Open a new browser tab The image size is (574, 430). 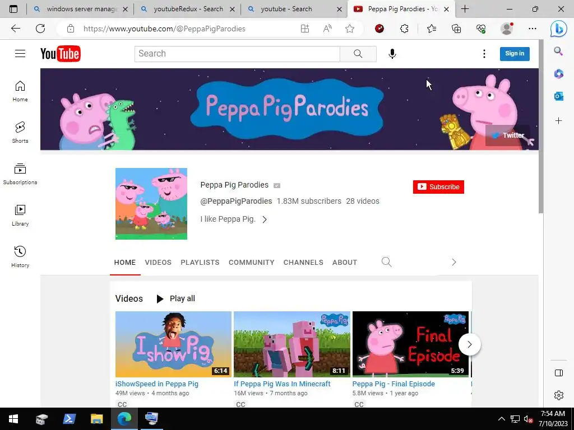(465, 9)
